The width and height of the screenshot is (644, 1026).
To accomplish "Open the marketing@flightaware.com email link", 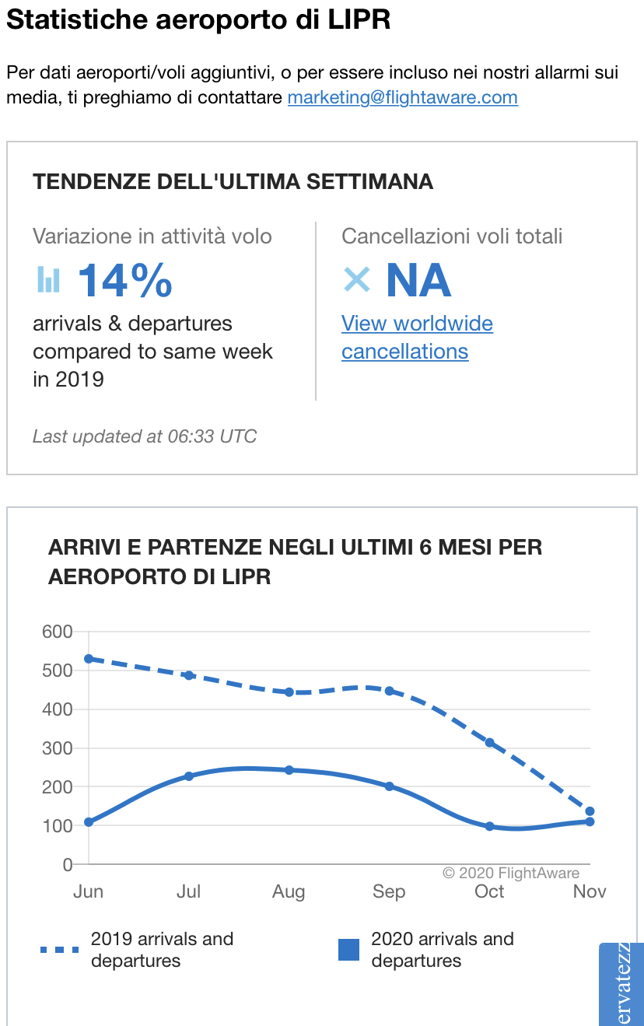I will [402, 97].
